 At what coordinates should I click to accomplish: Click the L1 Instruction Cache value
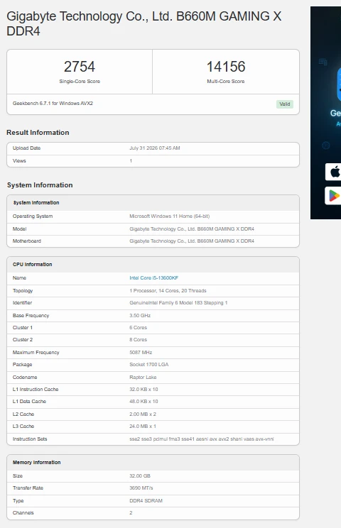pos(144,390)
